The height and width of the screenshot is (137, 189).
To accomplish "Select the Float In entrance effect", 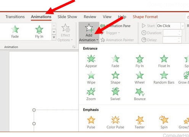I will coord(164,61).
